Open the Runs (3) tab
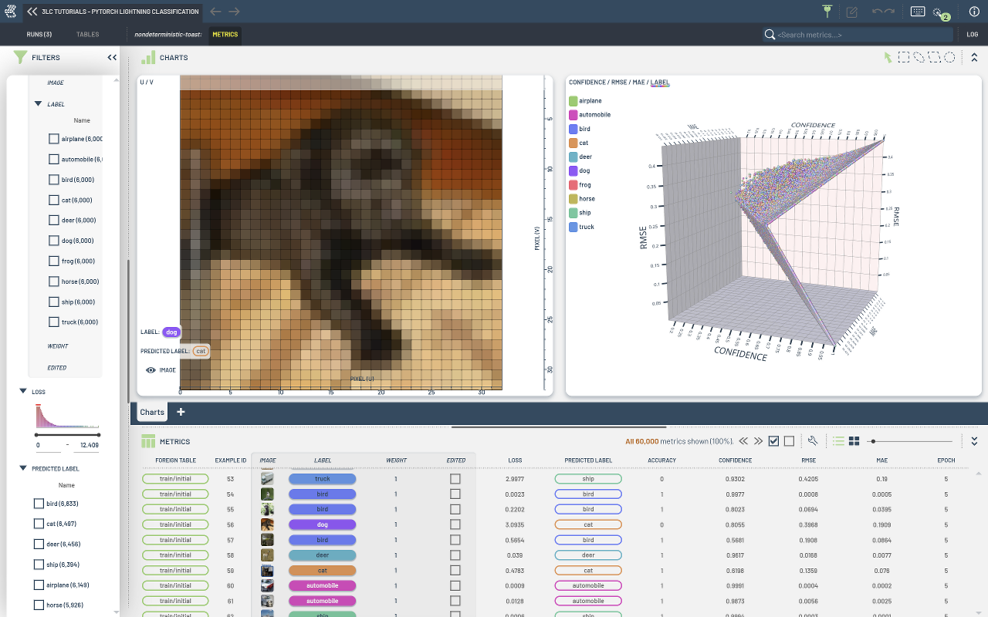 click(39, 35)
